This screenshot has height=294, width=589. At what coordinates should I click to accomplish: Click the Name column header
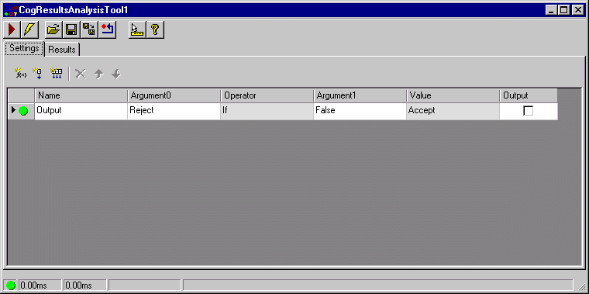click(x=81, y=95)
